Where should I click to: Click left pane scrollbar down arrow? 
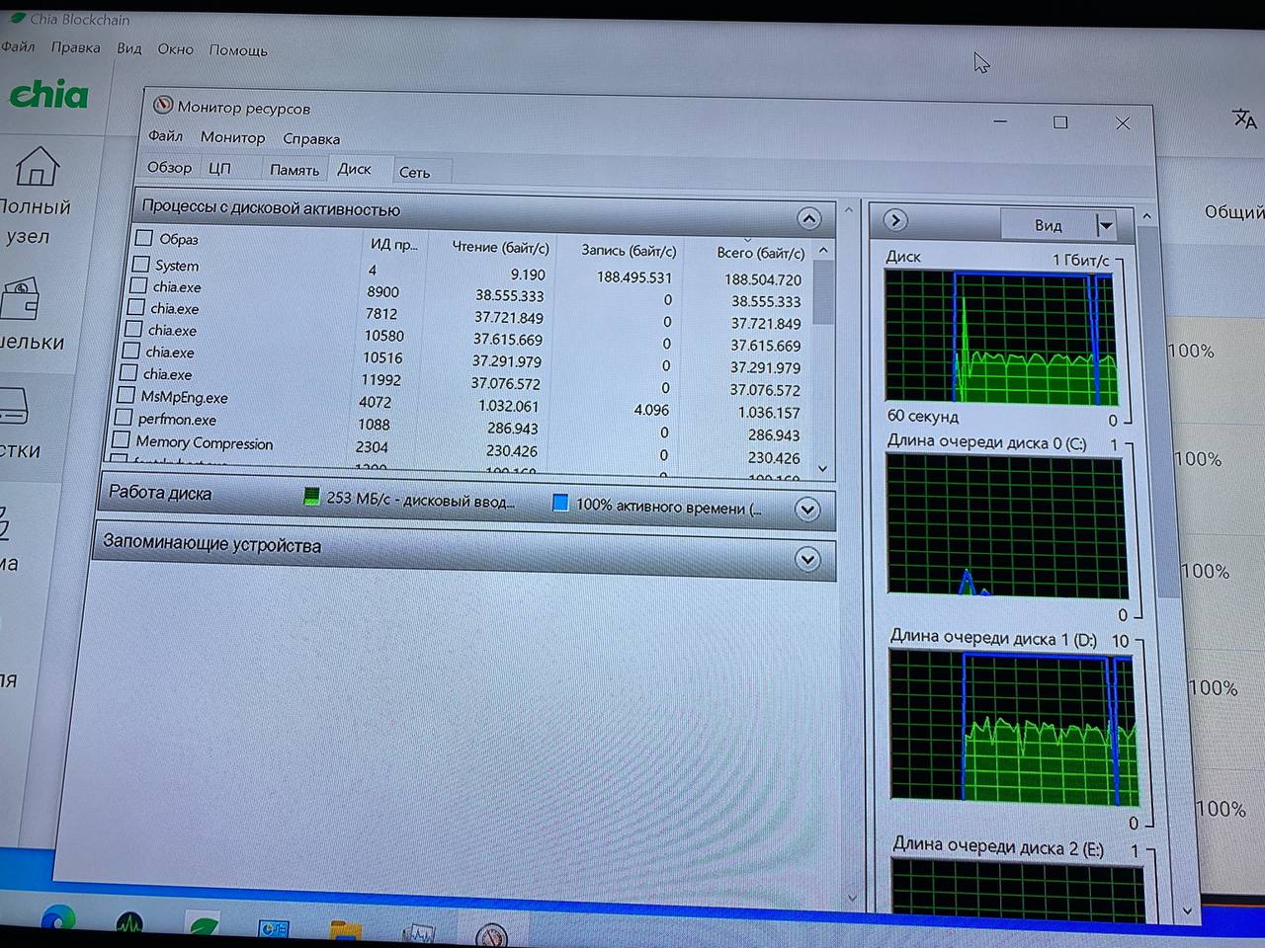852,898
